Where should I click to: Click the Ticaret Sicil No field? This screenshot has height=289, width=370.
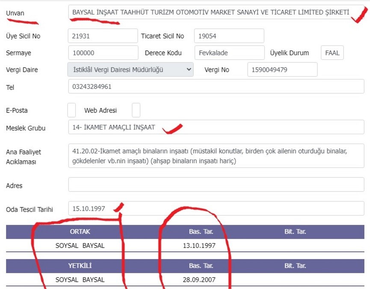coord(229,36)
